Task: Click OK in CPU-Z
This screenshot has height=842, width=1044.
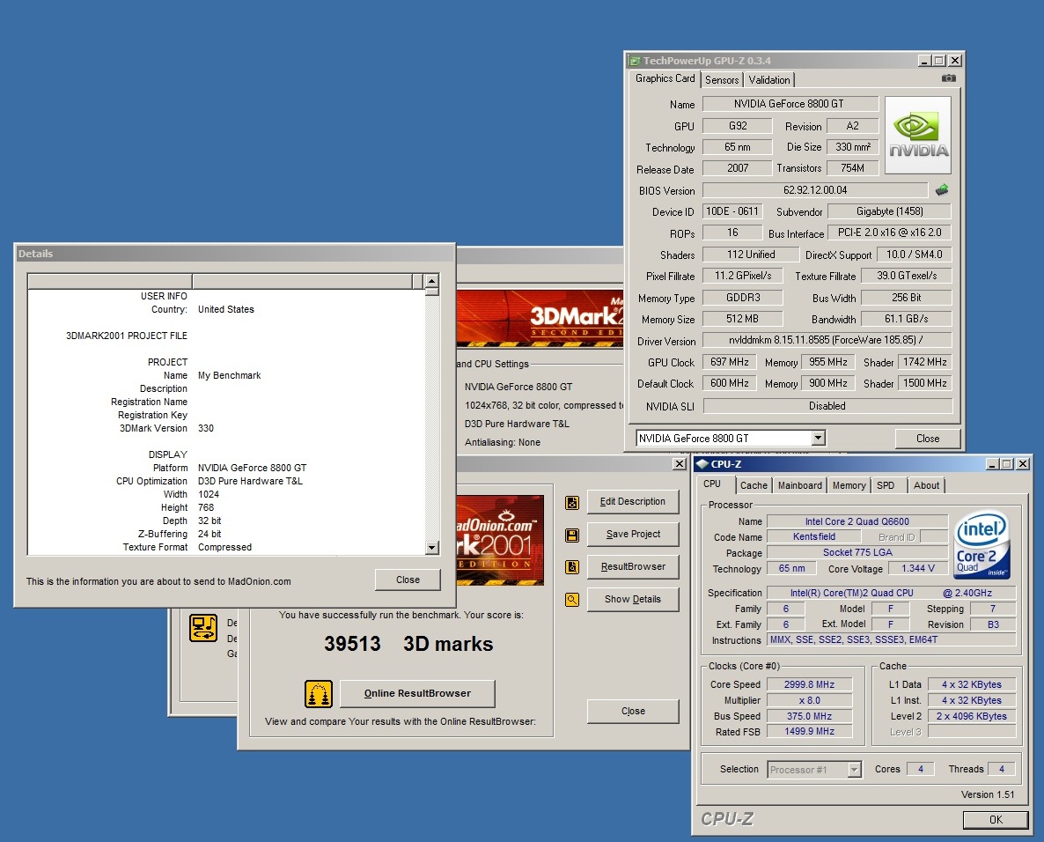Action: point(996,820)
